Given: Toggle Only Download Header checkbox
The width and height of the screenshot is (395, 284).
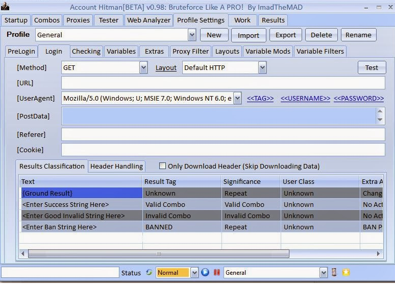Looking at the screenshot, I should click(x=162, y=165).
